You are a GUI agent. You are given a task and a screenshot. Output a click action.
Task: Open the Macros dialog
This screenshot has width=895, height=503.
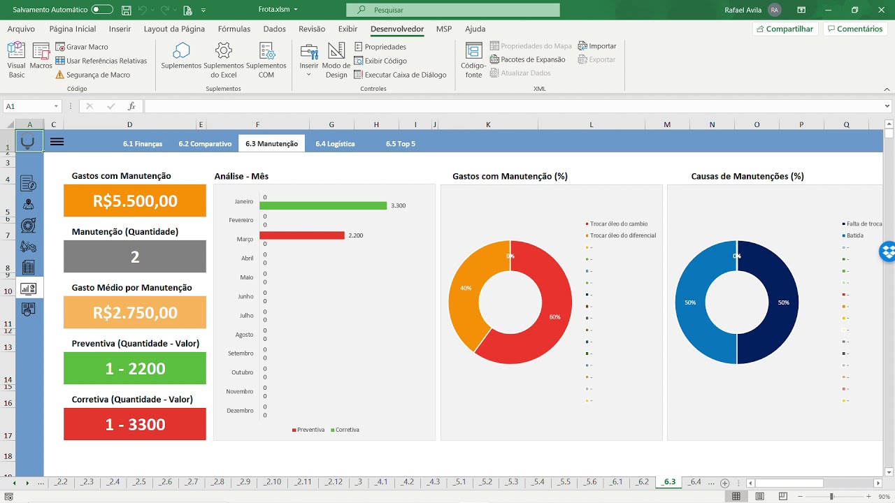point(41,57)
